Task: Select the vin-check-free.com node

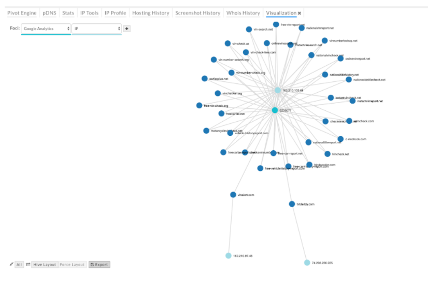Action: [x=246, y=52]
